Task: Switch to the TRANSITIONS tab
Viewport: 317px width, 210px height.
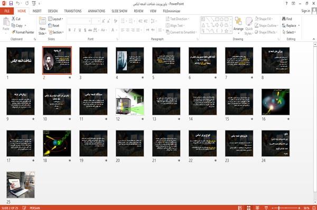Action: (73, 11)
